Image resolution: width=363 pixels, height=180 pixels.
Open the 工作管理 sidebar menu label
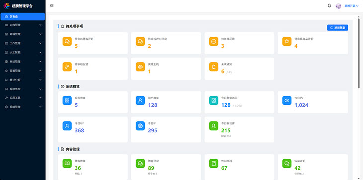(15, 43)
